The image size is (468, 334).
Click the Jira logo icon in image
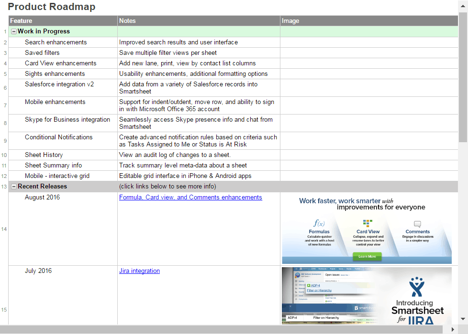(417, 287)
